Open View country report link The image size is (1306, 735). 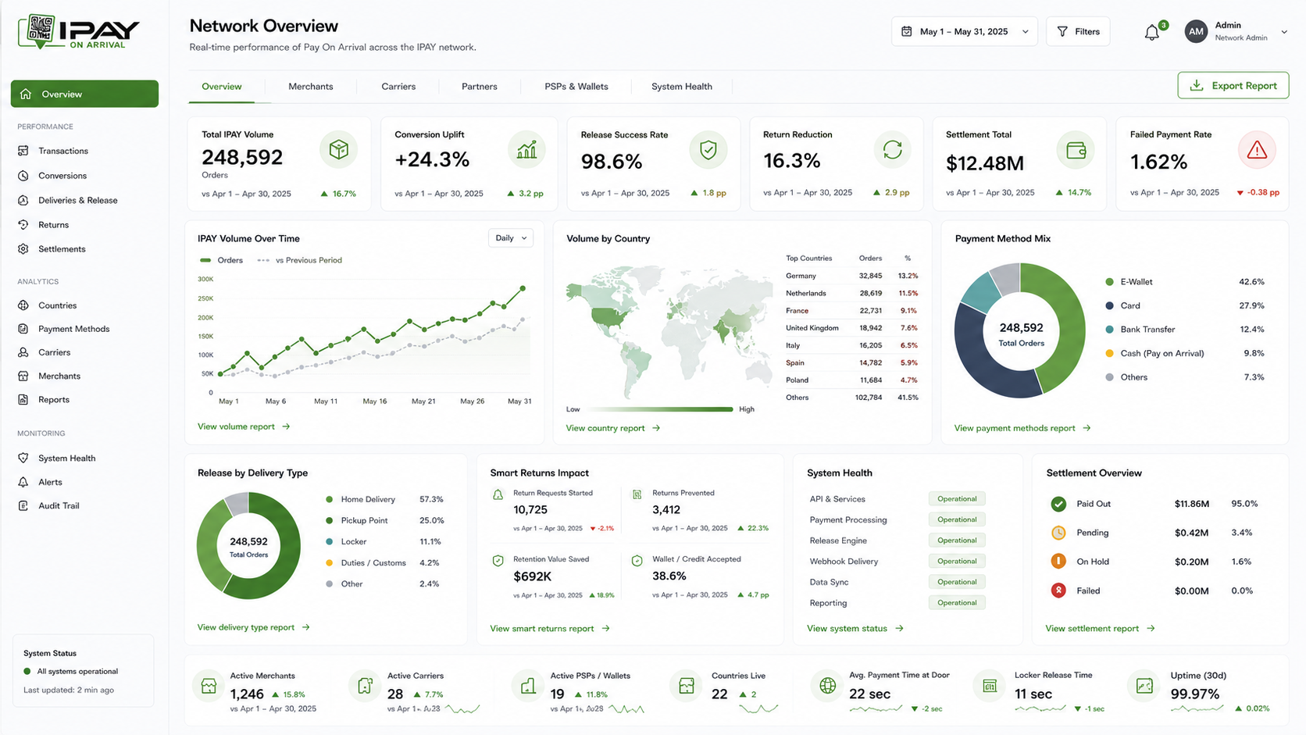coord(613,428)
